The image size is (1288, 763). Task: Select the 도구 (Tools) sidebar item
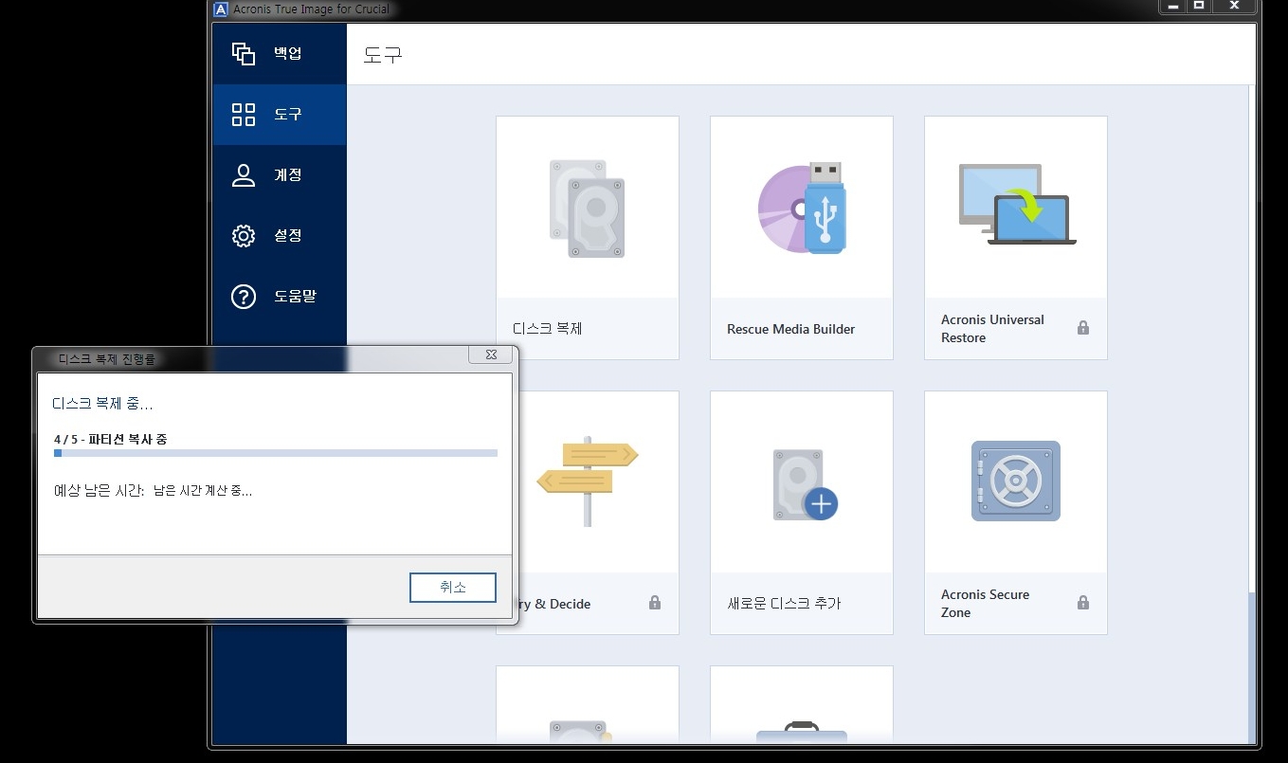click(x=280, y=114)
